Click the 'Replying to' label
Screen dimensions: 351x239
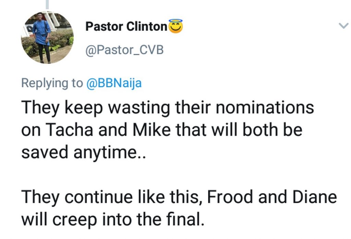pyautogui.click(x=52, y=83)
